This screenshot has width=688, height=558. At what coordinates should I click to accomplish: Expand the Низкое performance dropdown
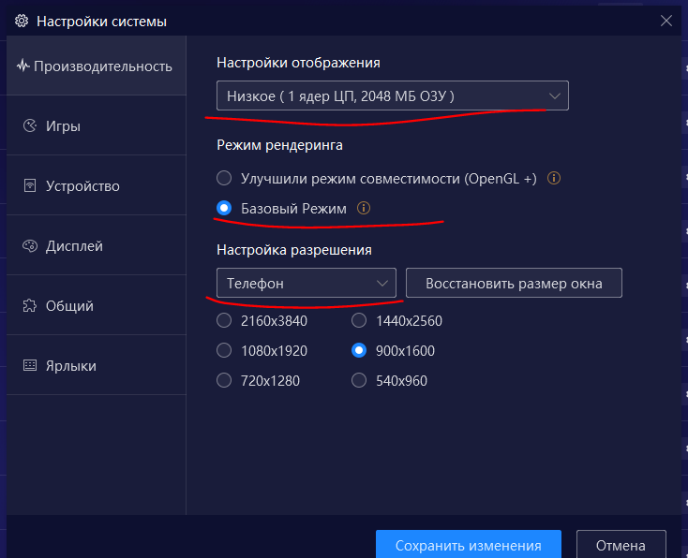coord(393,95)
